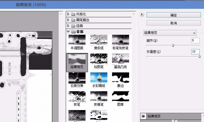Viewport: 204px width, 122px height.
Task: Click the 细节(D) label
Action: [x=152, y=41]
